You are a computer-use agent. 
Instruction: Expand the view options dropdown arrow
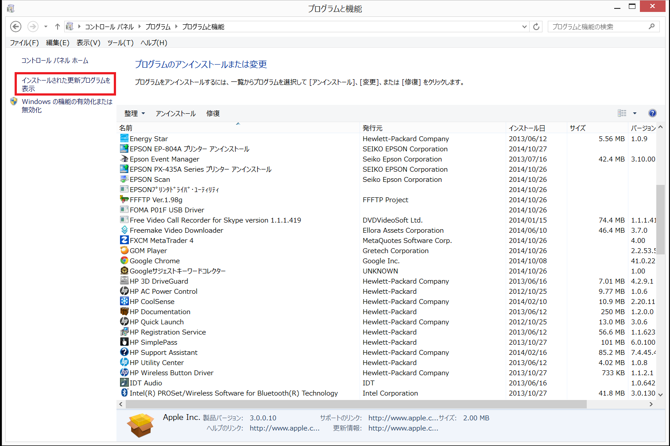[x=635, y=113]
